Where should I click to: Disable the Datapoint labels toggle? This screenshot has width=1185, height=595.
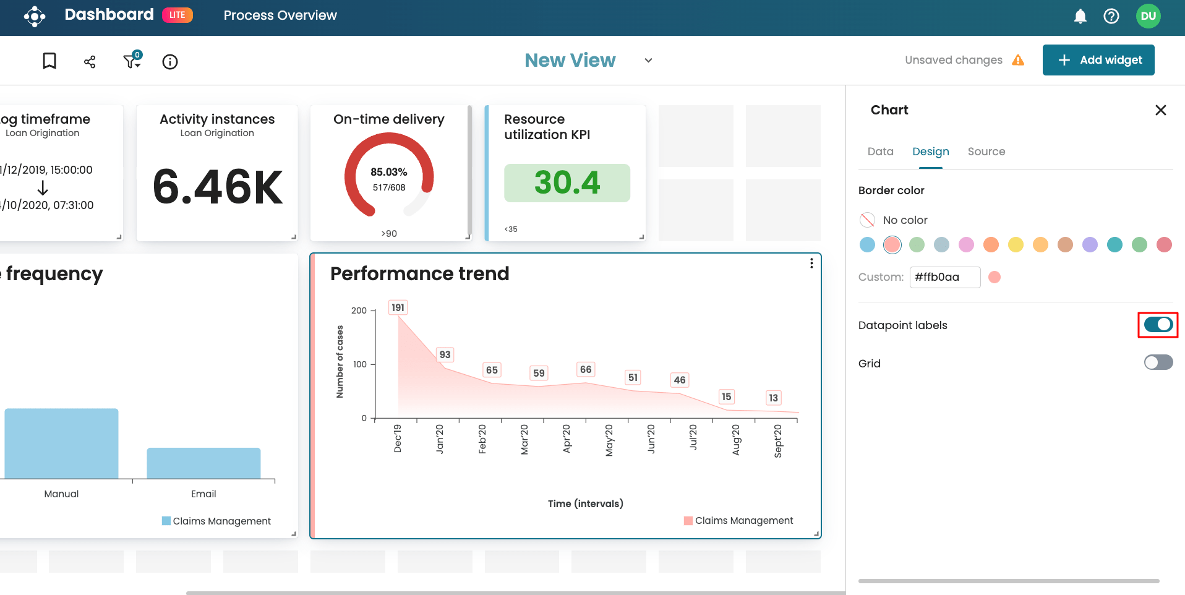(x=1157, y=324)
